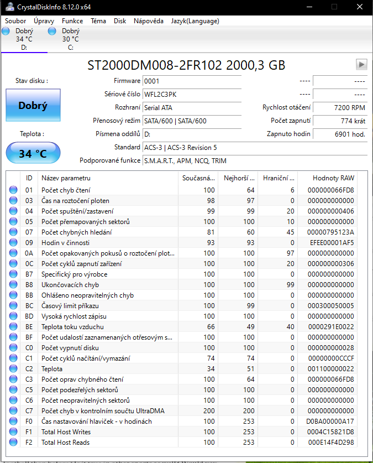
Task: Click the status orb for Teplota row
Action: [x=13, y=369]
